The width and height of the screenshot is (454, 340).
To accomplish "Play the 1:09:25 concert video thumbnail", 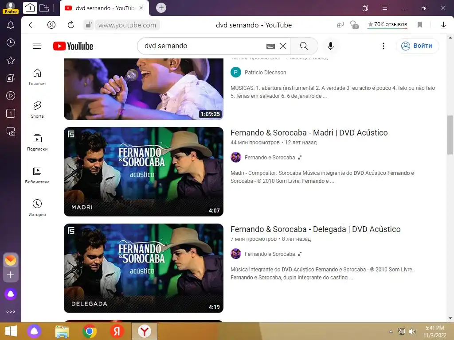I will click(x=144, y=89).
